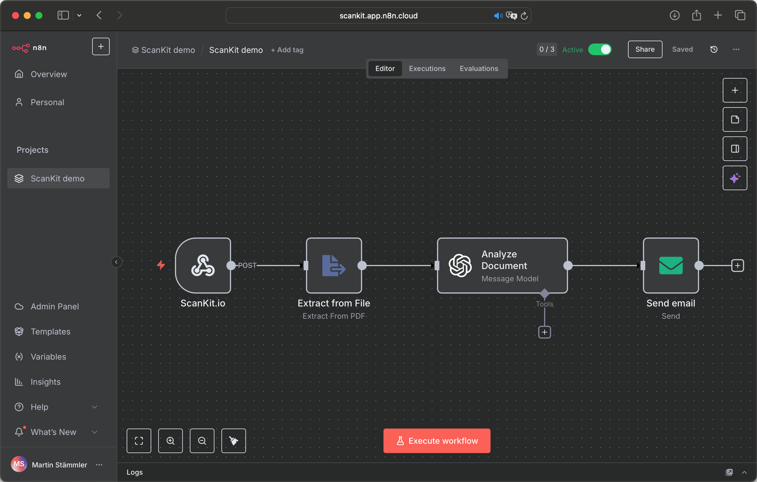
Task: Click the n8n logo in sidebar
Action: 29,48
